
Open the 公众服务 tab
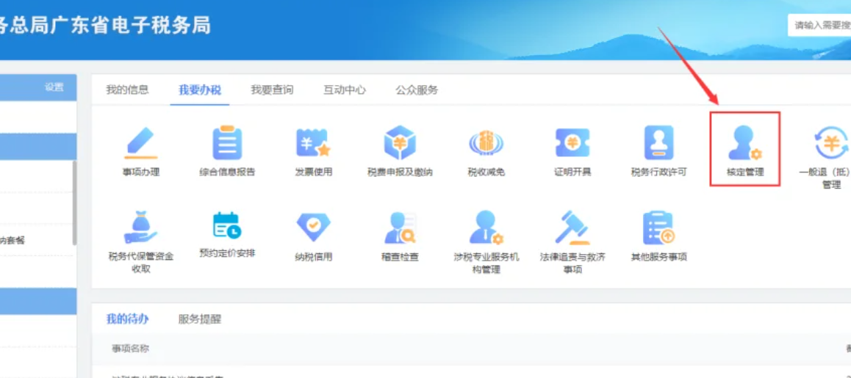click(417, 90)
